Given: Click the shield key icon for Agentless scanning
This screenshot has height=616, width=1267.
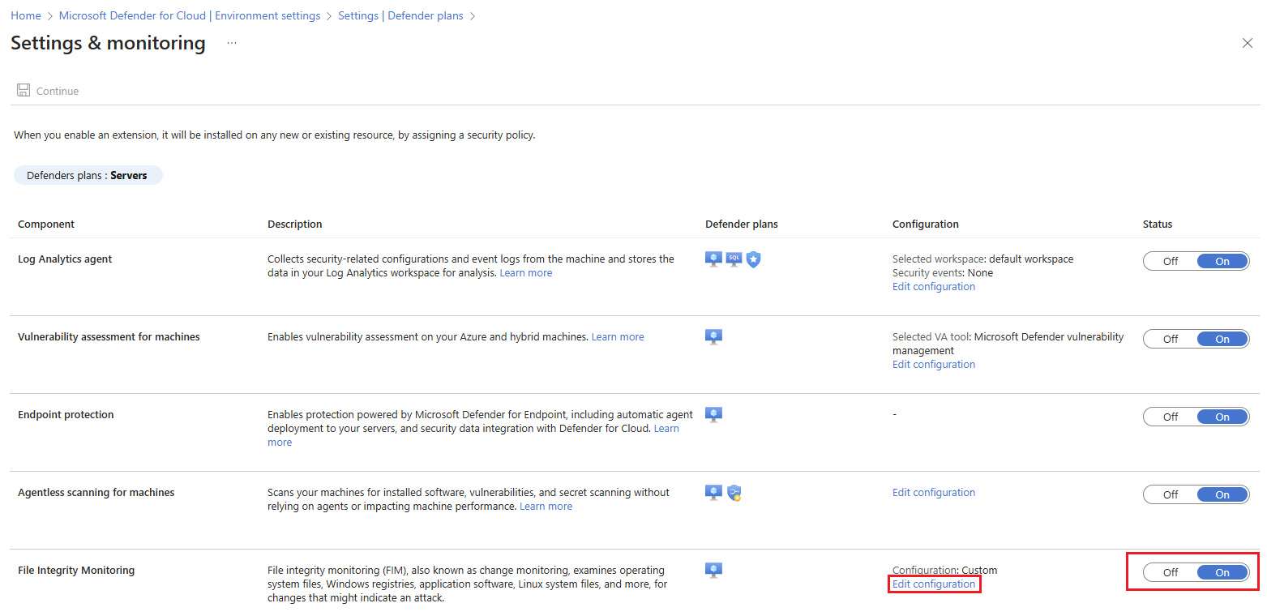Looking at the screenshot, I should tap(734, 492).
